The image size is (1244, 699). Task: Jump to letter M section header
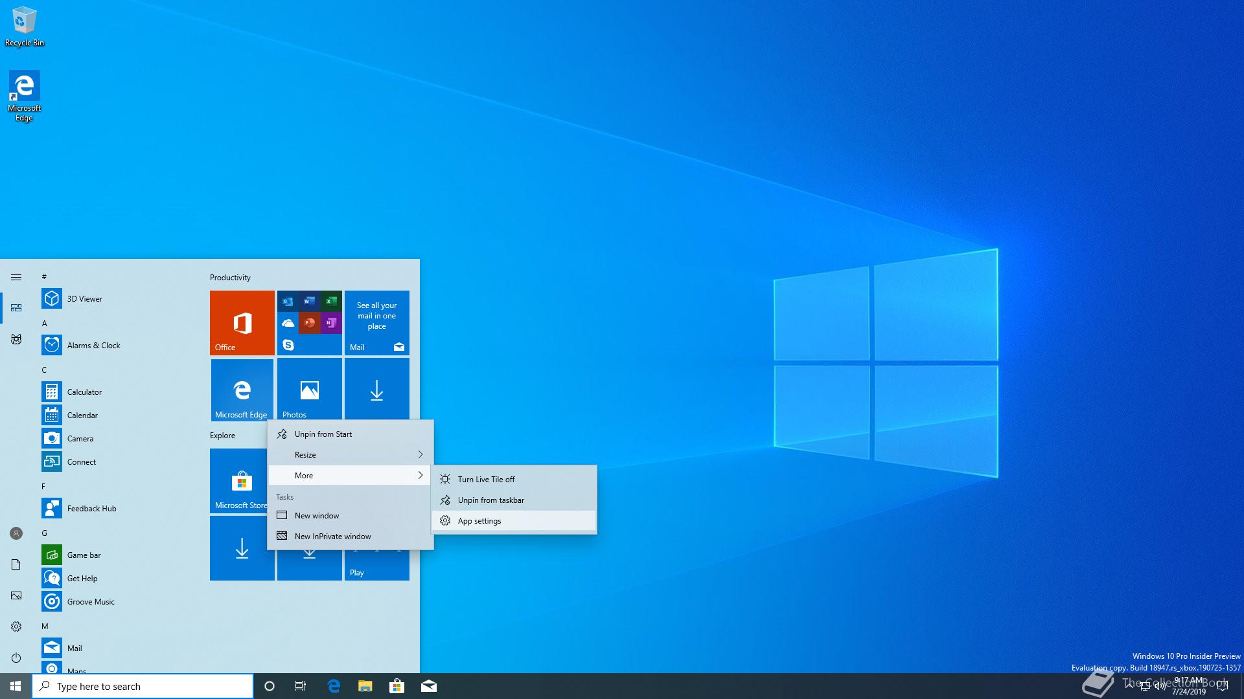coord(45,627)
